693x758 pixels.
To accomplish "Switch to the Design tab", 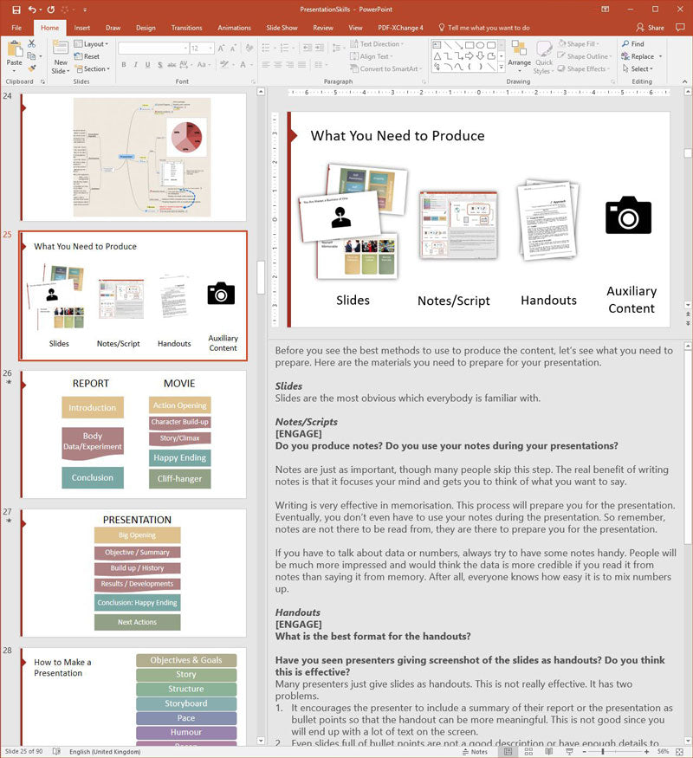I will tap(146, 28).
